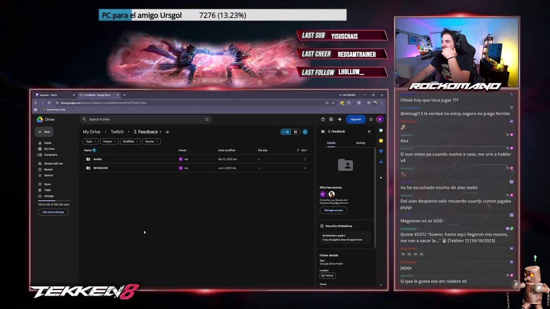Click the Upgrade button

tap(355, 119)
